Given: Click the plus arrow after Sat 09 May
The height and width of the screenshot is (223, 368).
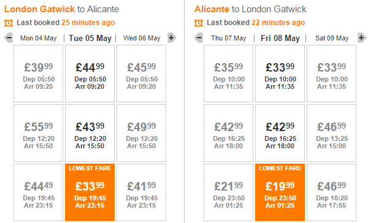Looking at the screenshot, I should point(362,38).
